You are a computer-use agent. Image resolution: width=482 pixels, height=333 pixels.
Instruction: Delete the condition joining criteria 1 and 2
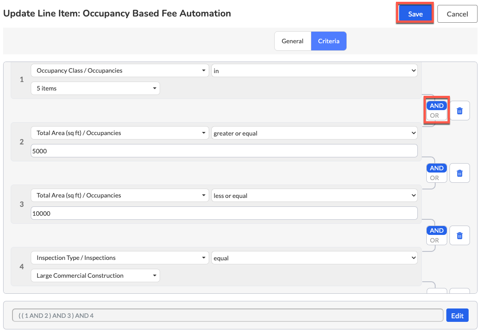click(x=460, y=111)
